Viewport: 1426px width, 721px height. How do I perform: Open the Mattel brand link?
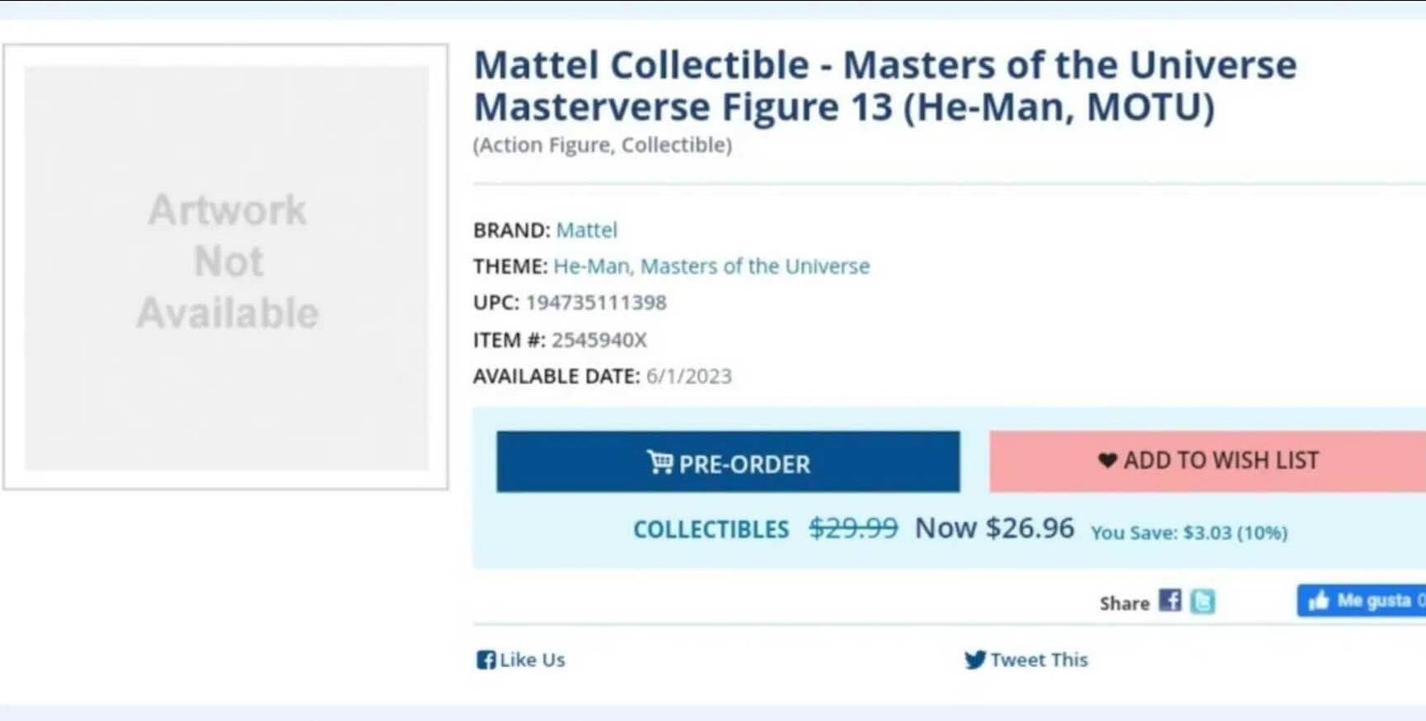586,230
